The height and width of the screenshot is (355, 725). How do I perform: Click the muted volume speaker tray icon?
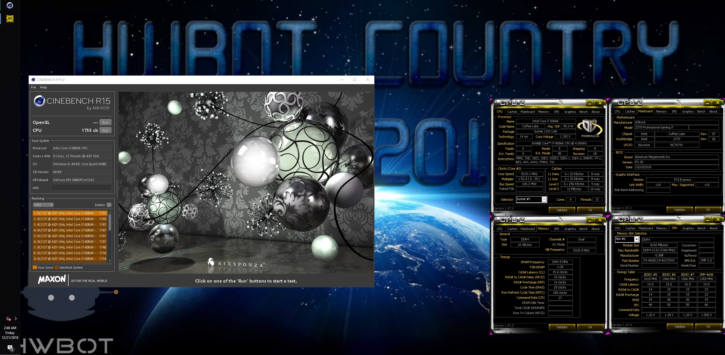point(9,319)
